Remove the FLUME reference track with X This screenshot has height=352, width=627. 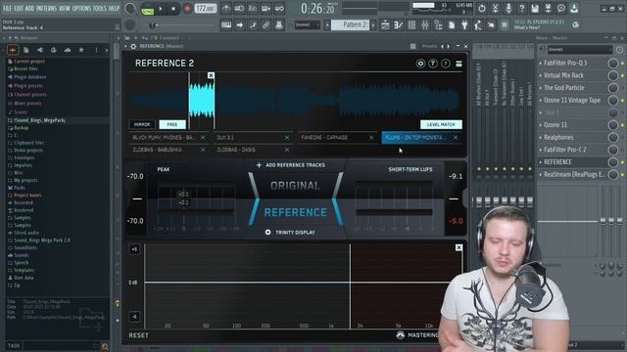456,137
